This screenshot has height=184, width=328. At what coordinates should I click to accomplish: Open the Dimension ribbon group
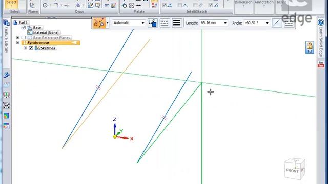point(243,6)
